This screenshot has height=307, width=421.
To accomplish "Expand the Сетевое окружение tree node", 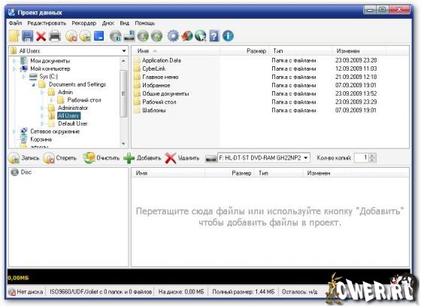I will pos(14,132).
